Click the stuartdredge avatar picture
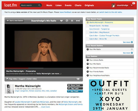This screenshot has width=138, height=111. [113, 5]
